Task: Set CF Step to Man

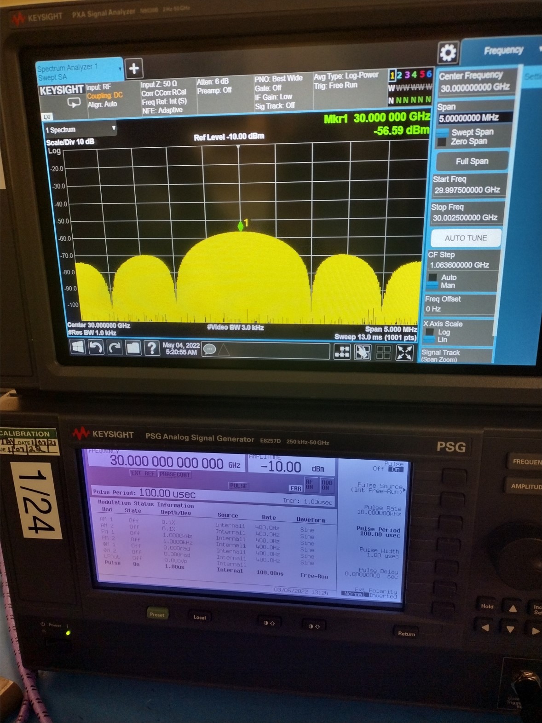Action: tap(441, 285)
